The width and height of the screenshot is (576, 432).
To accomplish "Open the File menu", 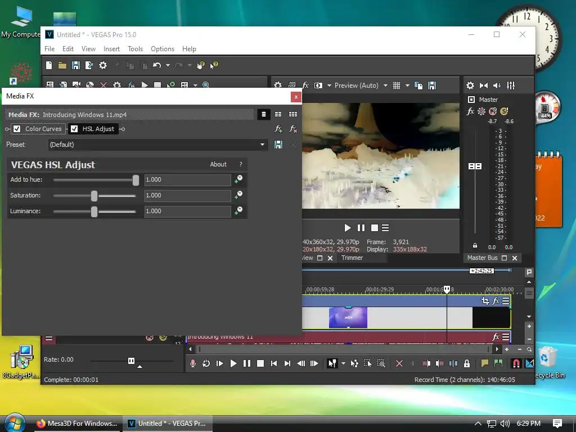I will click(x=49, y=49).
